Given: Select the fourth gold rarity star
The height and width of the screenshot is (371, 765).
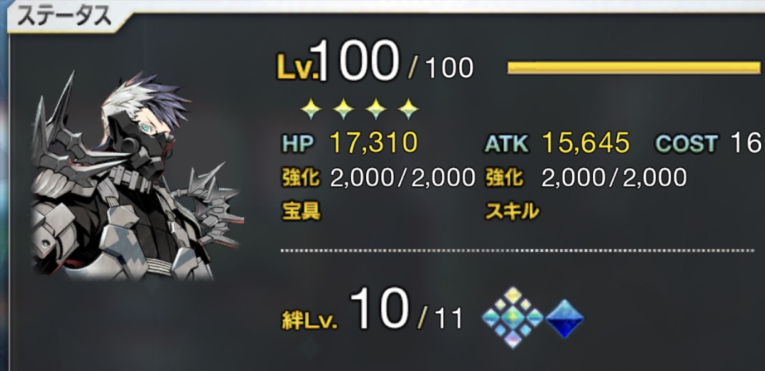Looking at the screenshot, I should [x=408, y=110].
